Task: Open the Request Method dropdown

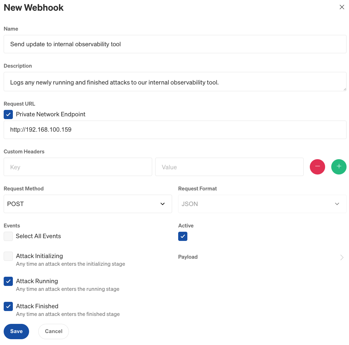Action: click(x=88, y=204)
